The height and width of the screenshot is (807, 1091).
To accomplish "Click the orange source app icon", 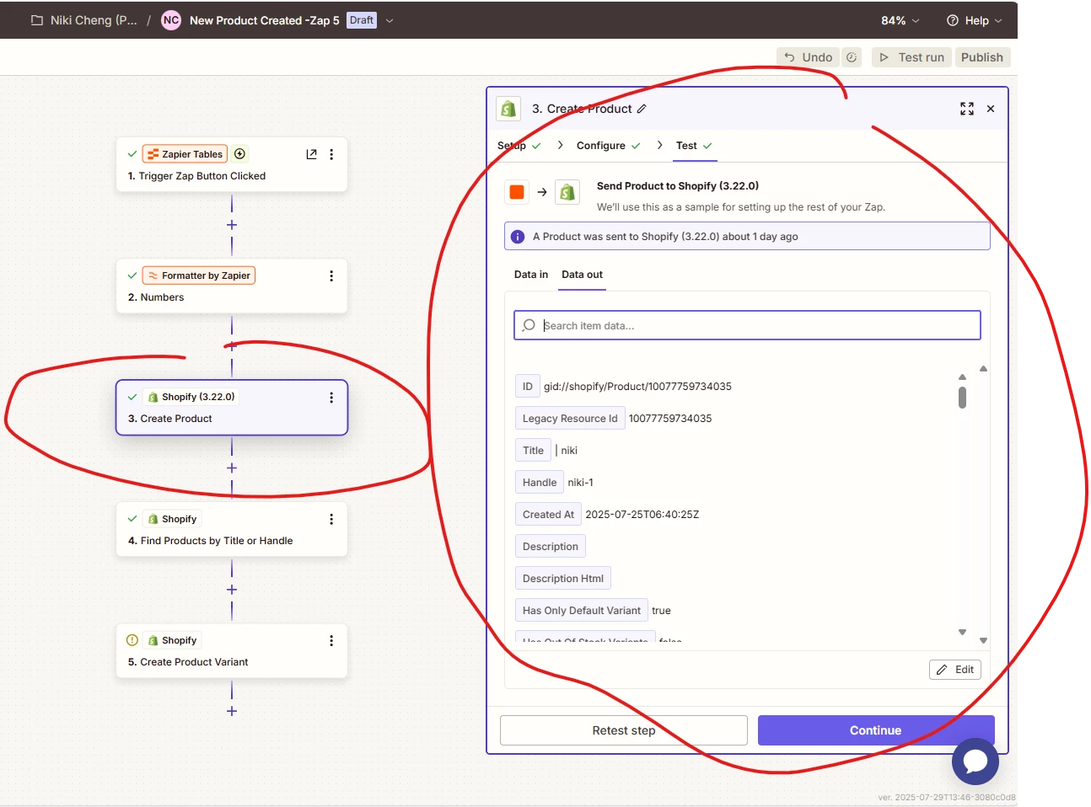I will click(517, 192).
